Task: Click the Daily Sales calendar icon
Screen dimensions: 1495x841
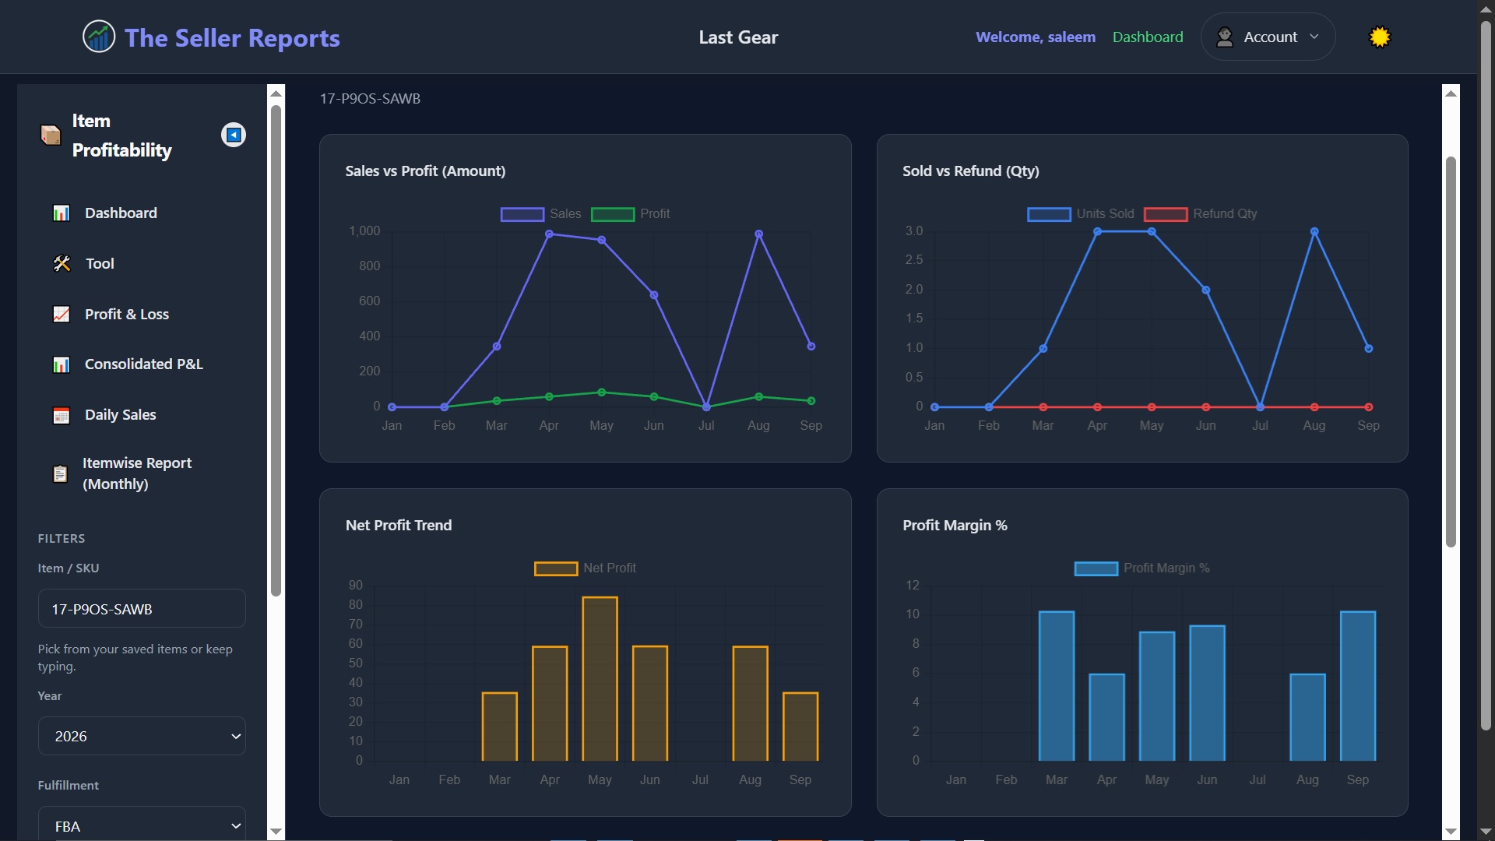Action: [61, 415]
